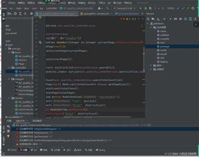Open Git history clock icon
This screenshot has width=199, height=157.
click(193, 8)
